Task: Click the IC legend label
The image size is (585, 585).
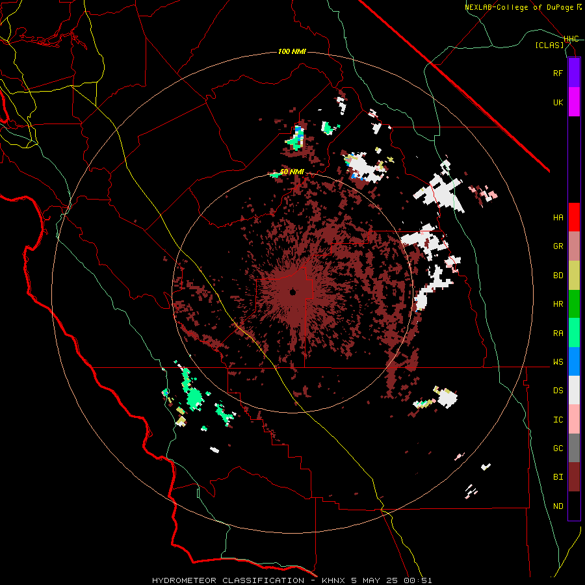Action: tap(558, 420)
